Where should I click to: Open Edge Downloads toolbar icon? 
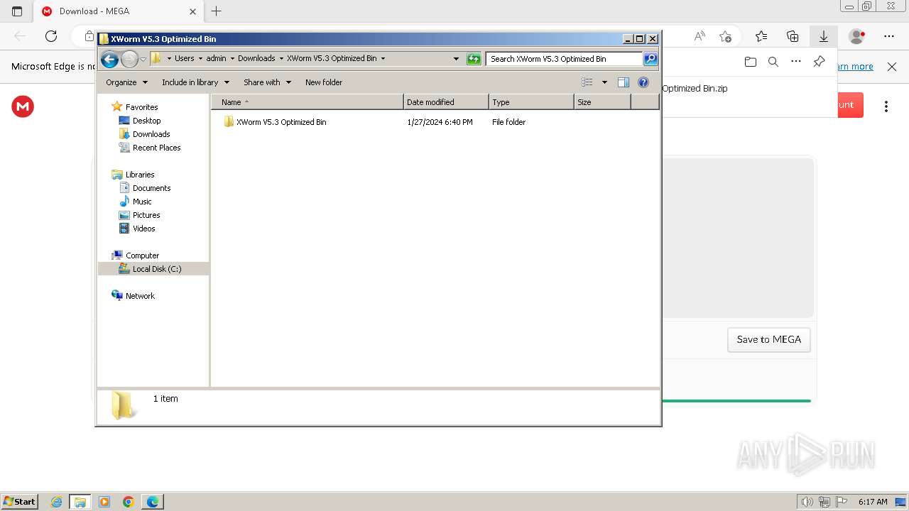click(x=824, y=36)
